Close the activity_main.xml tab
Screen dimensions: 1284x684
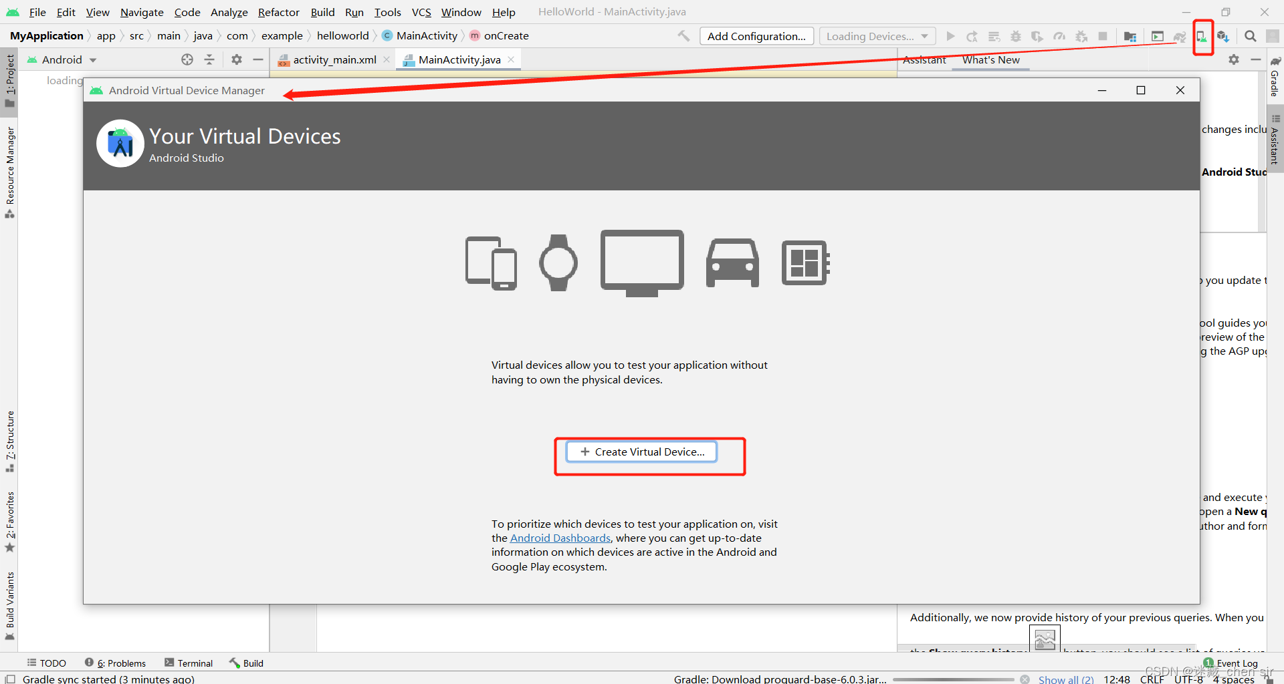point(387,59)
